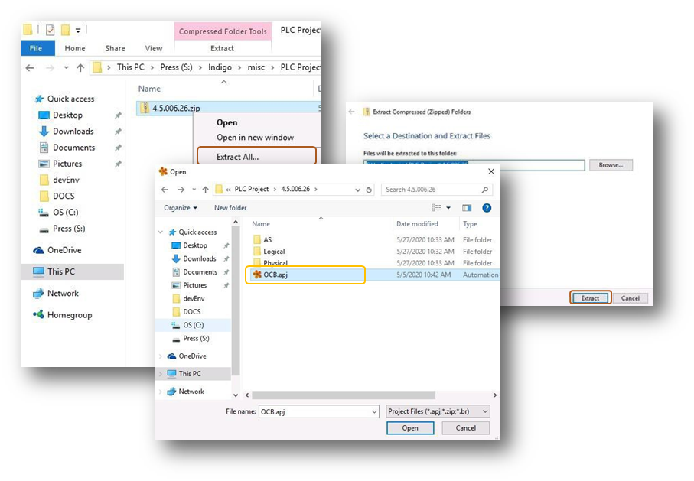
Task: Toggle preview pane icon in Open dialog
Action: point(467,208)
